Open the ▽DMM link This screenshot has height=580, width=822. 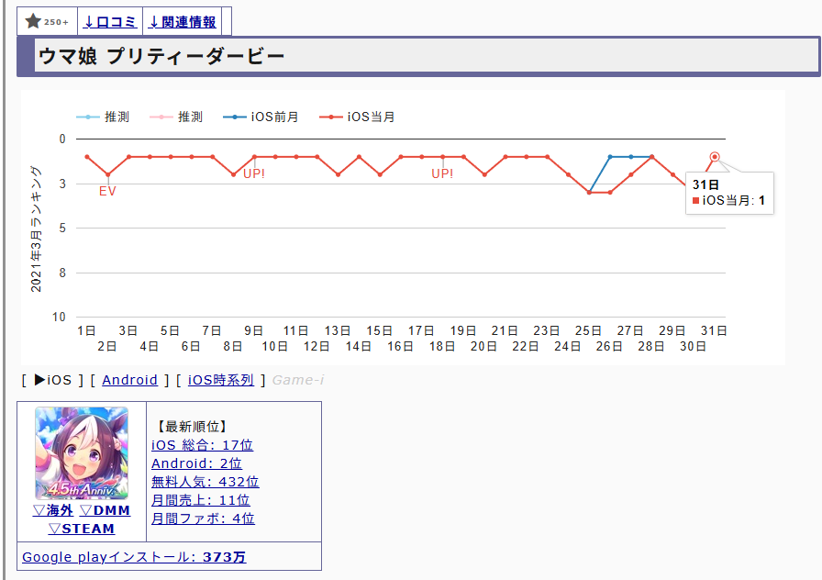pyautogui.click(x=105, y=510)
